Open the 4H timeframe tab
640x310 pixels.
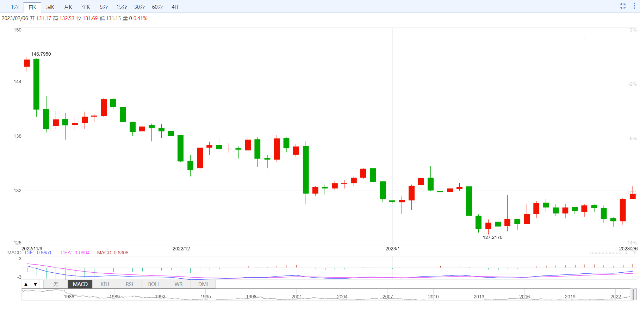(x=175, y=7)
